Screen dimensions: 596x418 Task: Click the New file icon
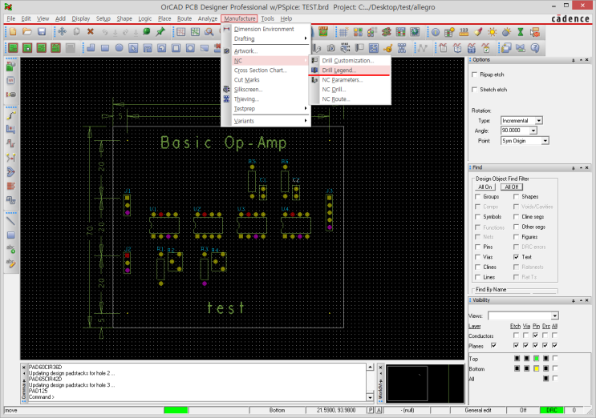click(11, 31)
